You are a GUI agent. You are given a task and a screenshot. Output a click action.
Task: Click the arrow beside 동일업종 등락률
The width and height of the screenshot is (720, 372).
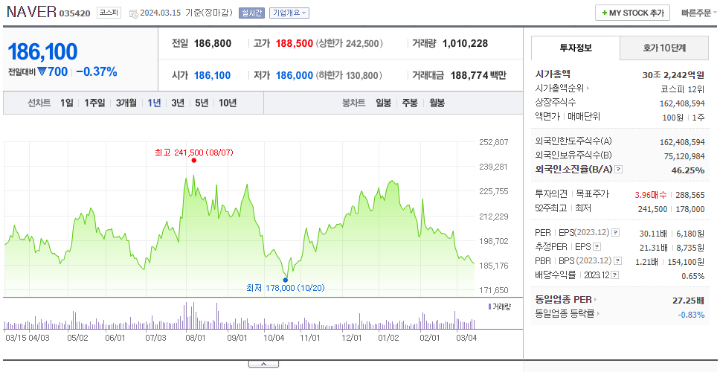[598, 314]
